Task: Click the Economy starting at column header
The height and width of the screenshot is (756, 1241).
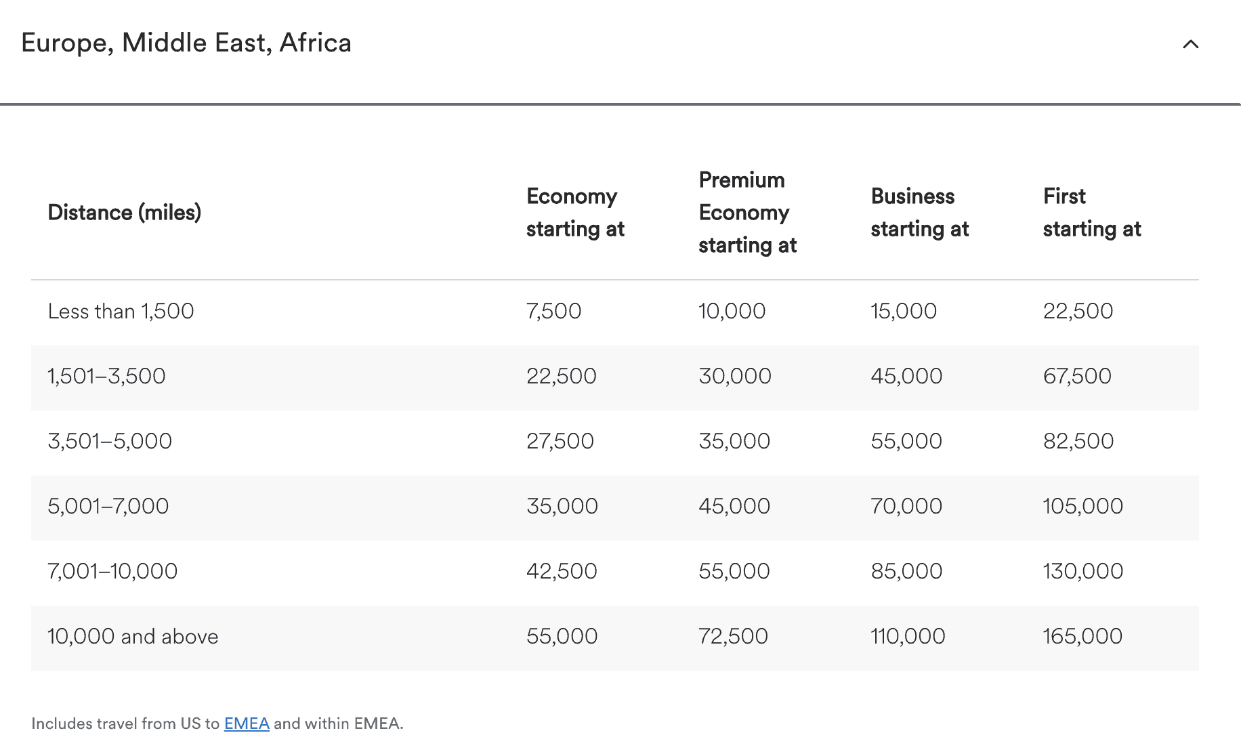Action: point(574,212)
